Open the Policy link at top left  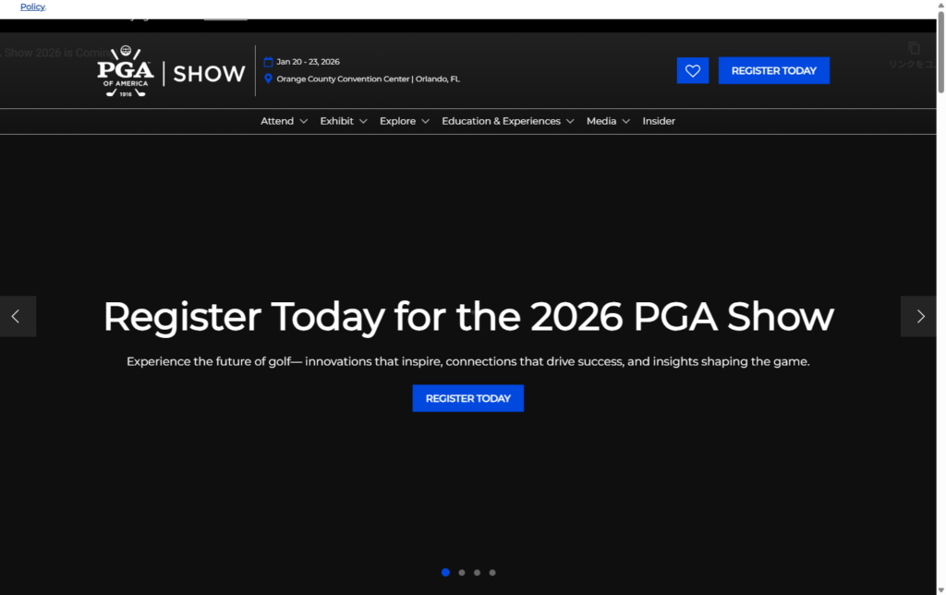pos(32,6)
